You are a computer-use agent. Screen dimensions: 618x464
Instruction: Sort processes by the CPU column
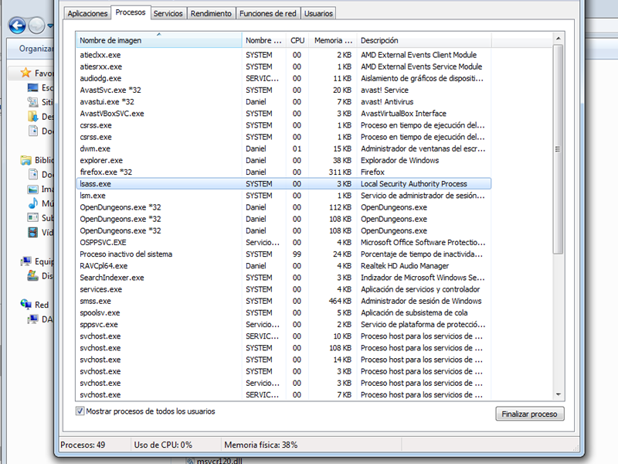pos(297,40)
